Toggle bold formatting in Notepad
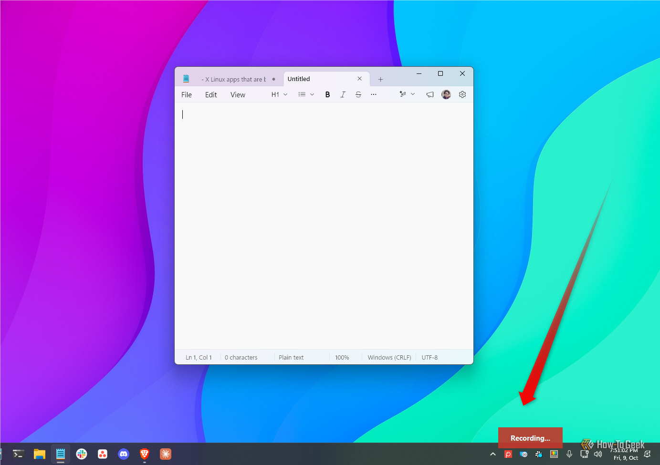Screen dimensions: 660x465 pos(327,94)
